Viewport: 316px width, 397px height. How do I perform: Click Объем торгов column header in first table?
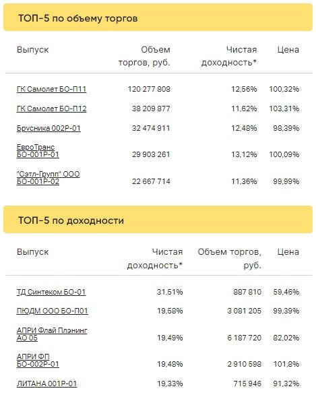click(x=144, y=56)
